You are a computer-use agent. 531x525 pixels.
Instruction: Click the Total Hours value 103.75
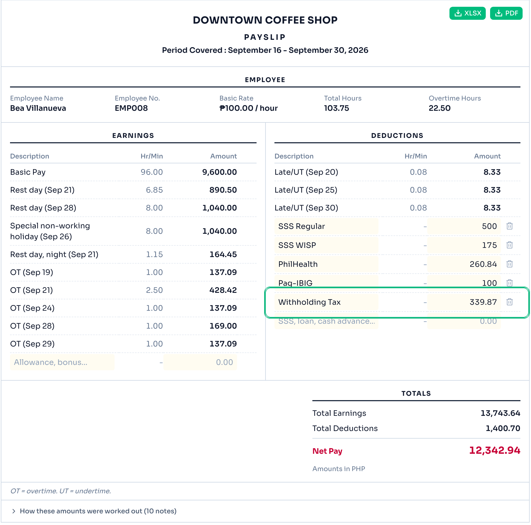(x=336, y=108)
